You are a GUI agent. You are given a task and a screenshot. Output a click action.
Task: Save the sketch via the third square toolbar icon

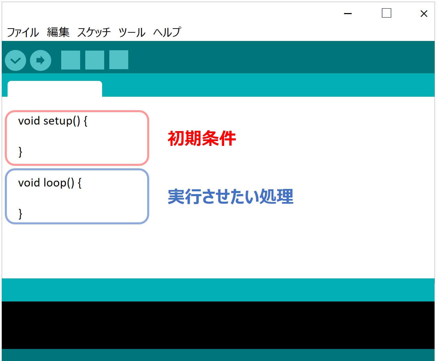pos(118,60)
